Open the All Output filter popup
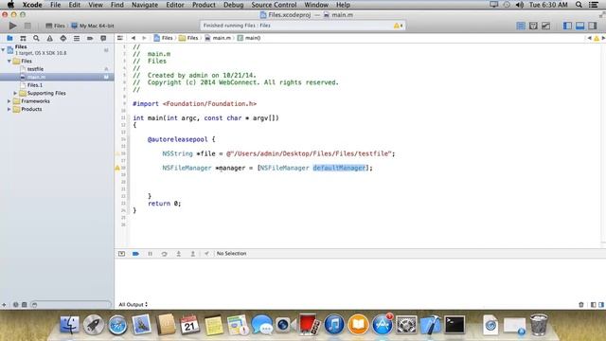The width and height of the screenshot is (606, 341). click(133, 305)
